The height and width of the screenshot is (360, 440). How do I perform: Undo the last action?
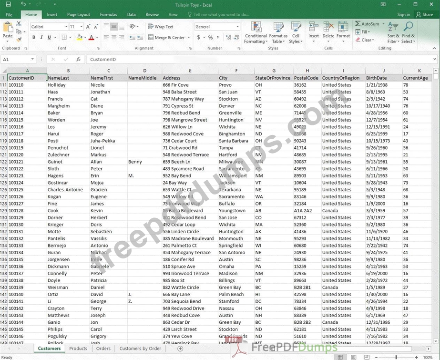click(x=23, y=4)
